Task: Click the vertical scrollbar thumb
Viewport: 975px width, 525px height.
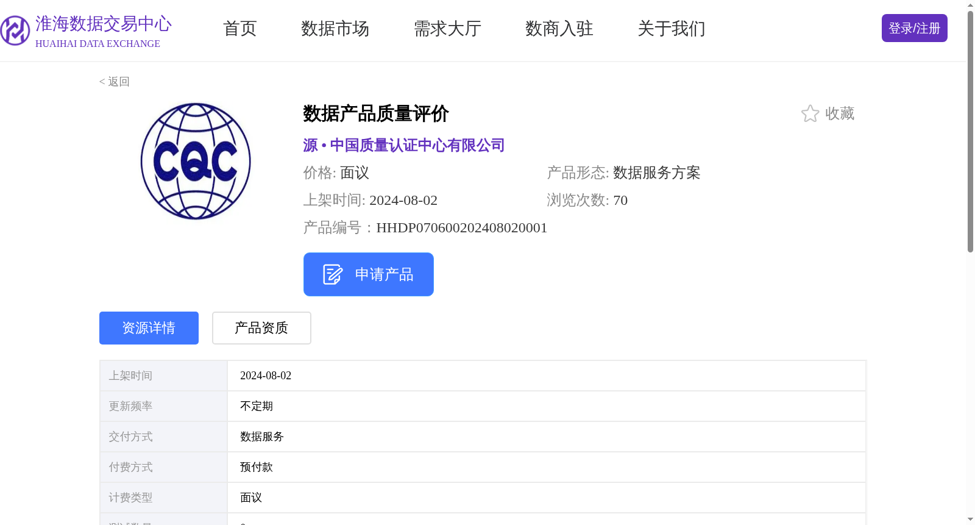Action: point(970,132)
